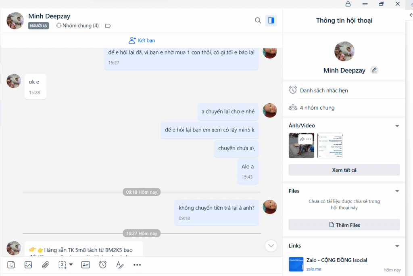Click the tag label icon under contact name
The width and height of the screenshot is (413, 276).
pyautogui.click(x=108, y=26)
